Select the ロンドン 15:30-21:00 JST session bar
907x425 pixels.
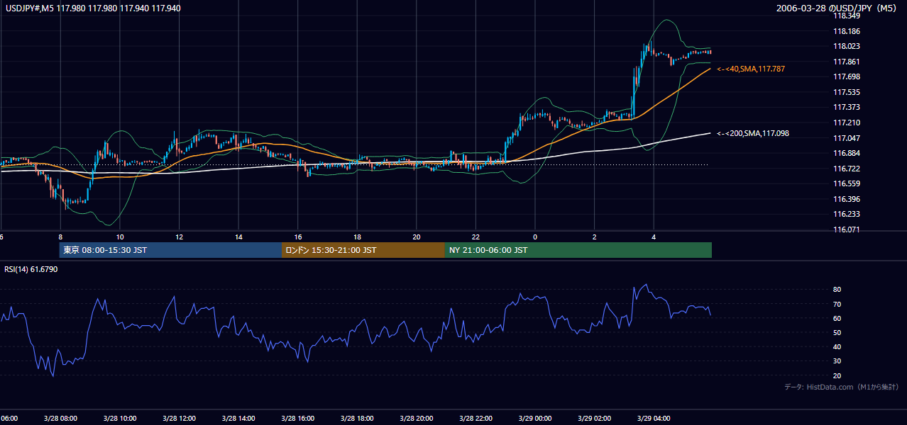[x=363, y=250]
